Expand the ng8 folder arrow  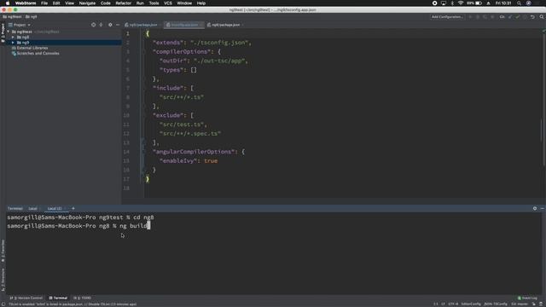click(13, 38)
